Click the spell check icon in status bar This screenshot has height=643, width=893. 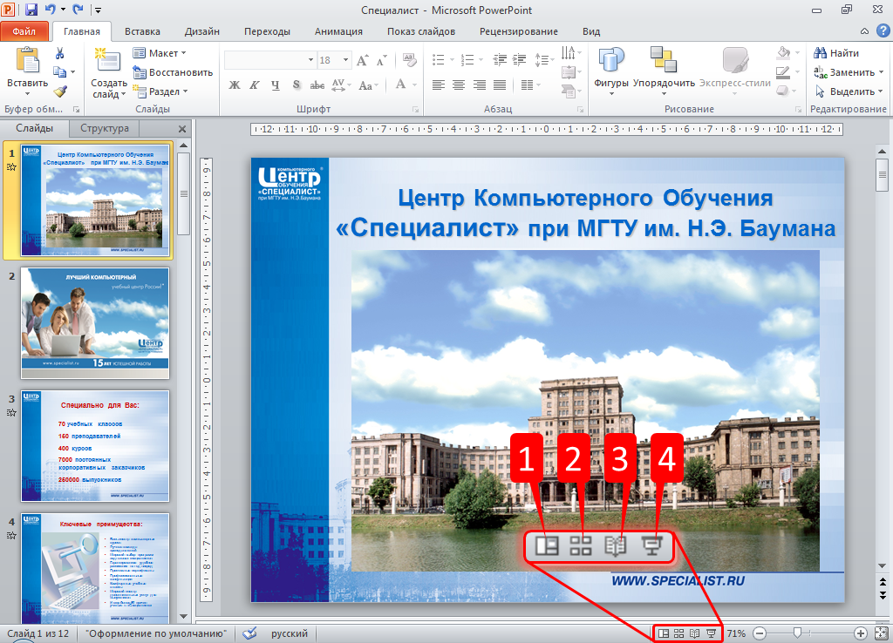tap(249, 633)
